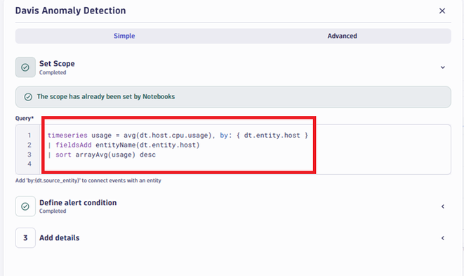Click the dt.source_entity hint text

[88, 180]
